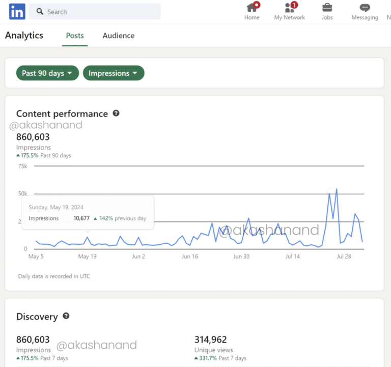Open the Jobs briefcase icon

(327, 8)
